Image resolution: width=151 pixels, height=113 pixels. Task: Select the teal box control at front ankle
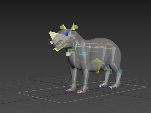click(85, 85)
